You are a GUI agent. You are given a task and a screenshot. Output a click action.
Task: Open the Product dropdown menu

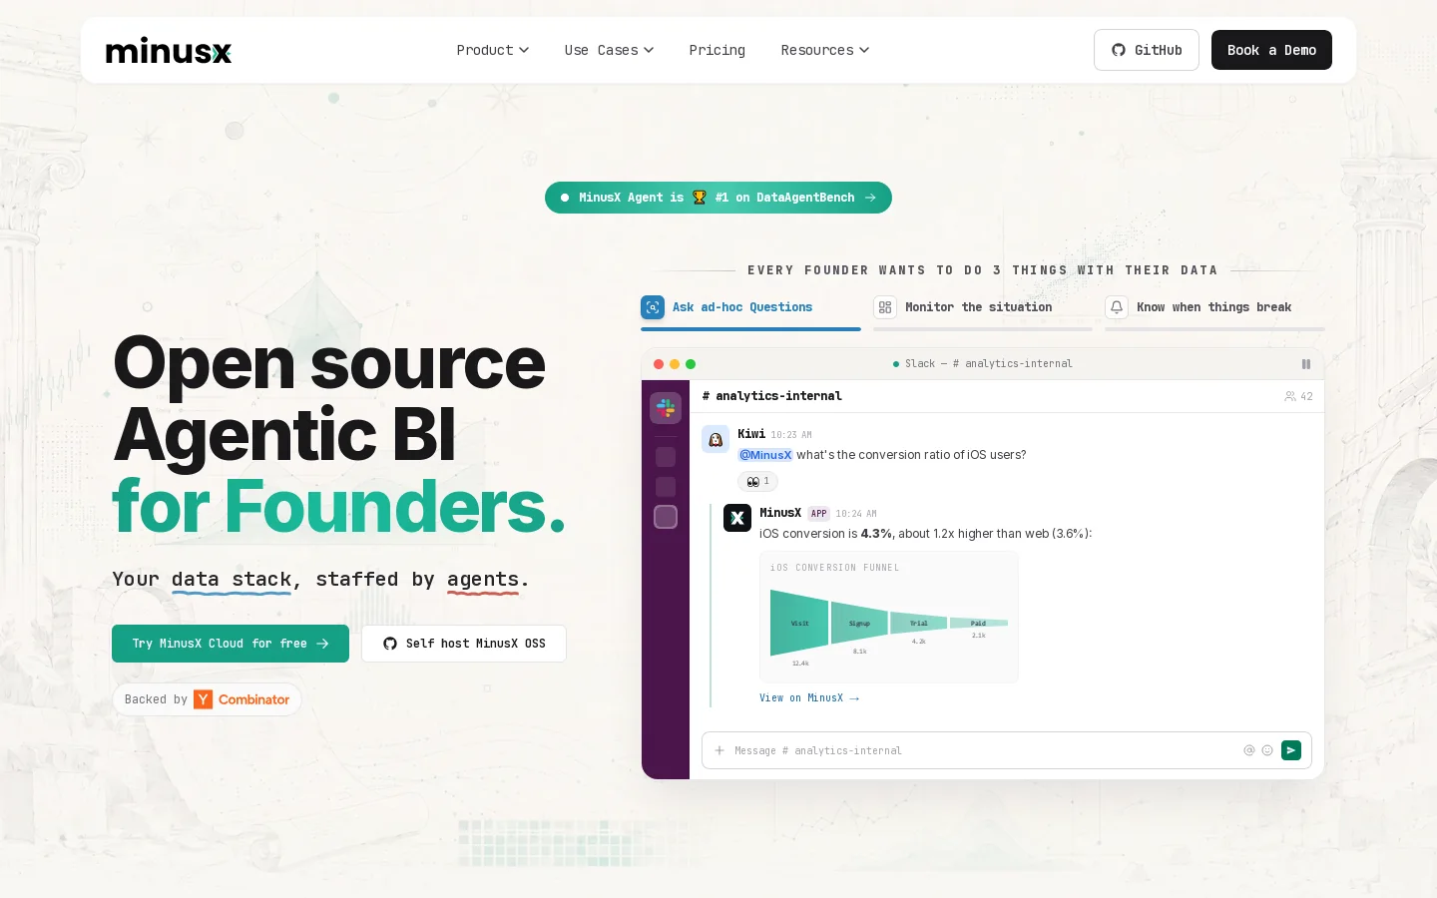492,50
